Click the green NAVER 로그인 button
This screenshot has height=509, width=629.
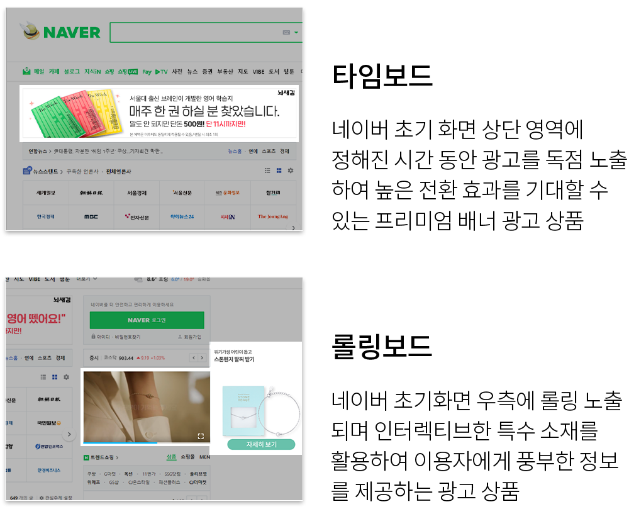(147, 320)
